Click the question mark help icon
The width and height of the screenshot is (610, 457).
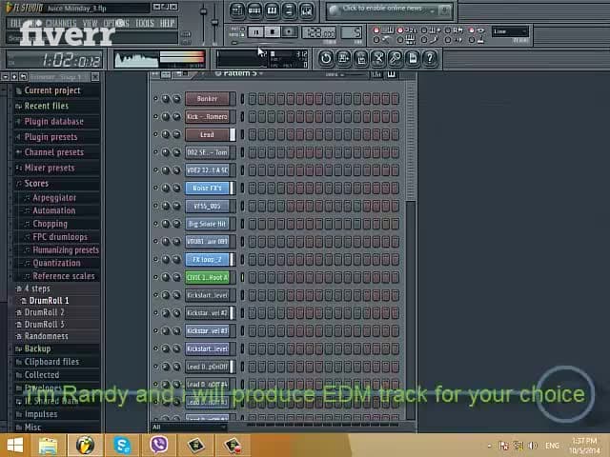(430, 59)
